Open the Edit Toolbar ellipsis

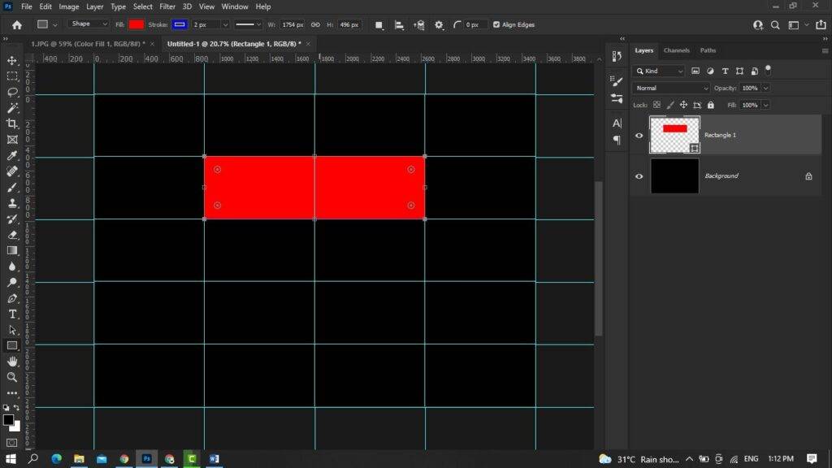pos(12,393)
